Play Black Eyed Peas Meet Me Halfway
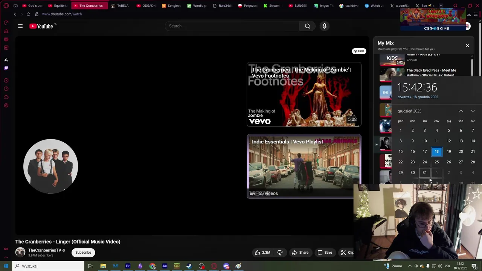 tap(424, 73)
